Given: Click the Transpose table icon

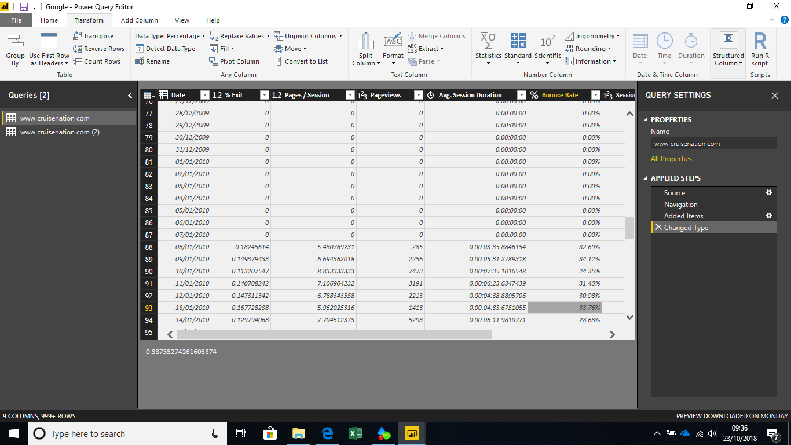Looking at the screenshot, I should [78, 36].
